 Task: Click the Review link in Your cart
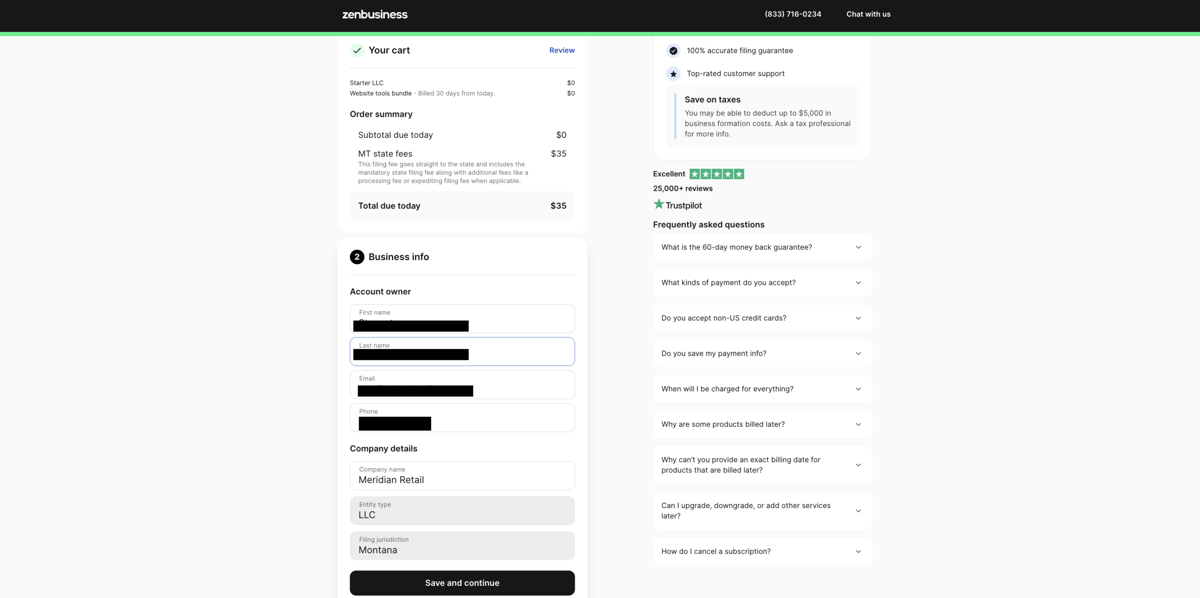coord(562,50)
